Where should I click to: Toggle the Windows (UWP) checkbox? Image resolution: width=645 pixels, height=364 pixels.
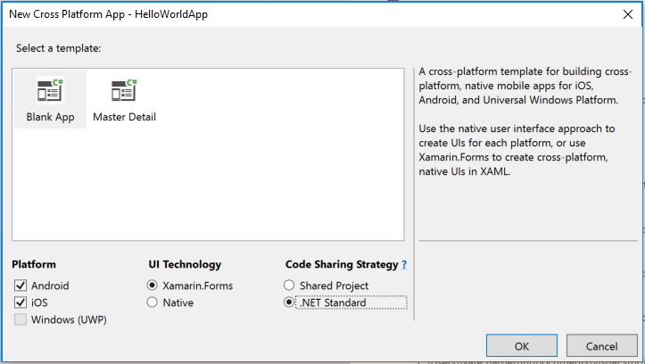click(x=21, y=320)
